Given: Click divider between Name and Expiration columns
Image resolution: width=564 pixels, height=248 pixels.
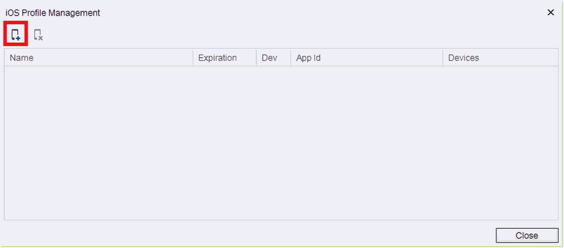Looking at the screenshot, I should 193,58.
